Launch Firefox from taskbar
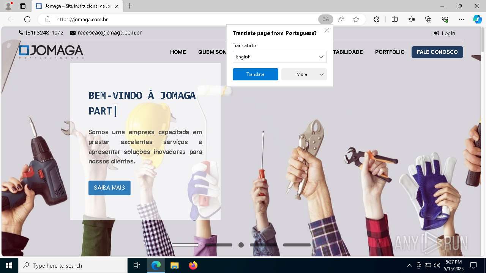Viewport: 486px width, 273px height. 193,265
